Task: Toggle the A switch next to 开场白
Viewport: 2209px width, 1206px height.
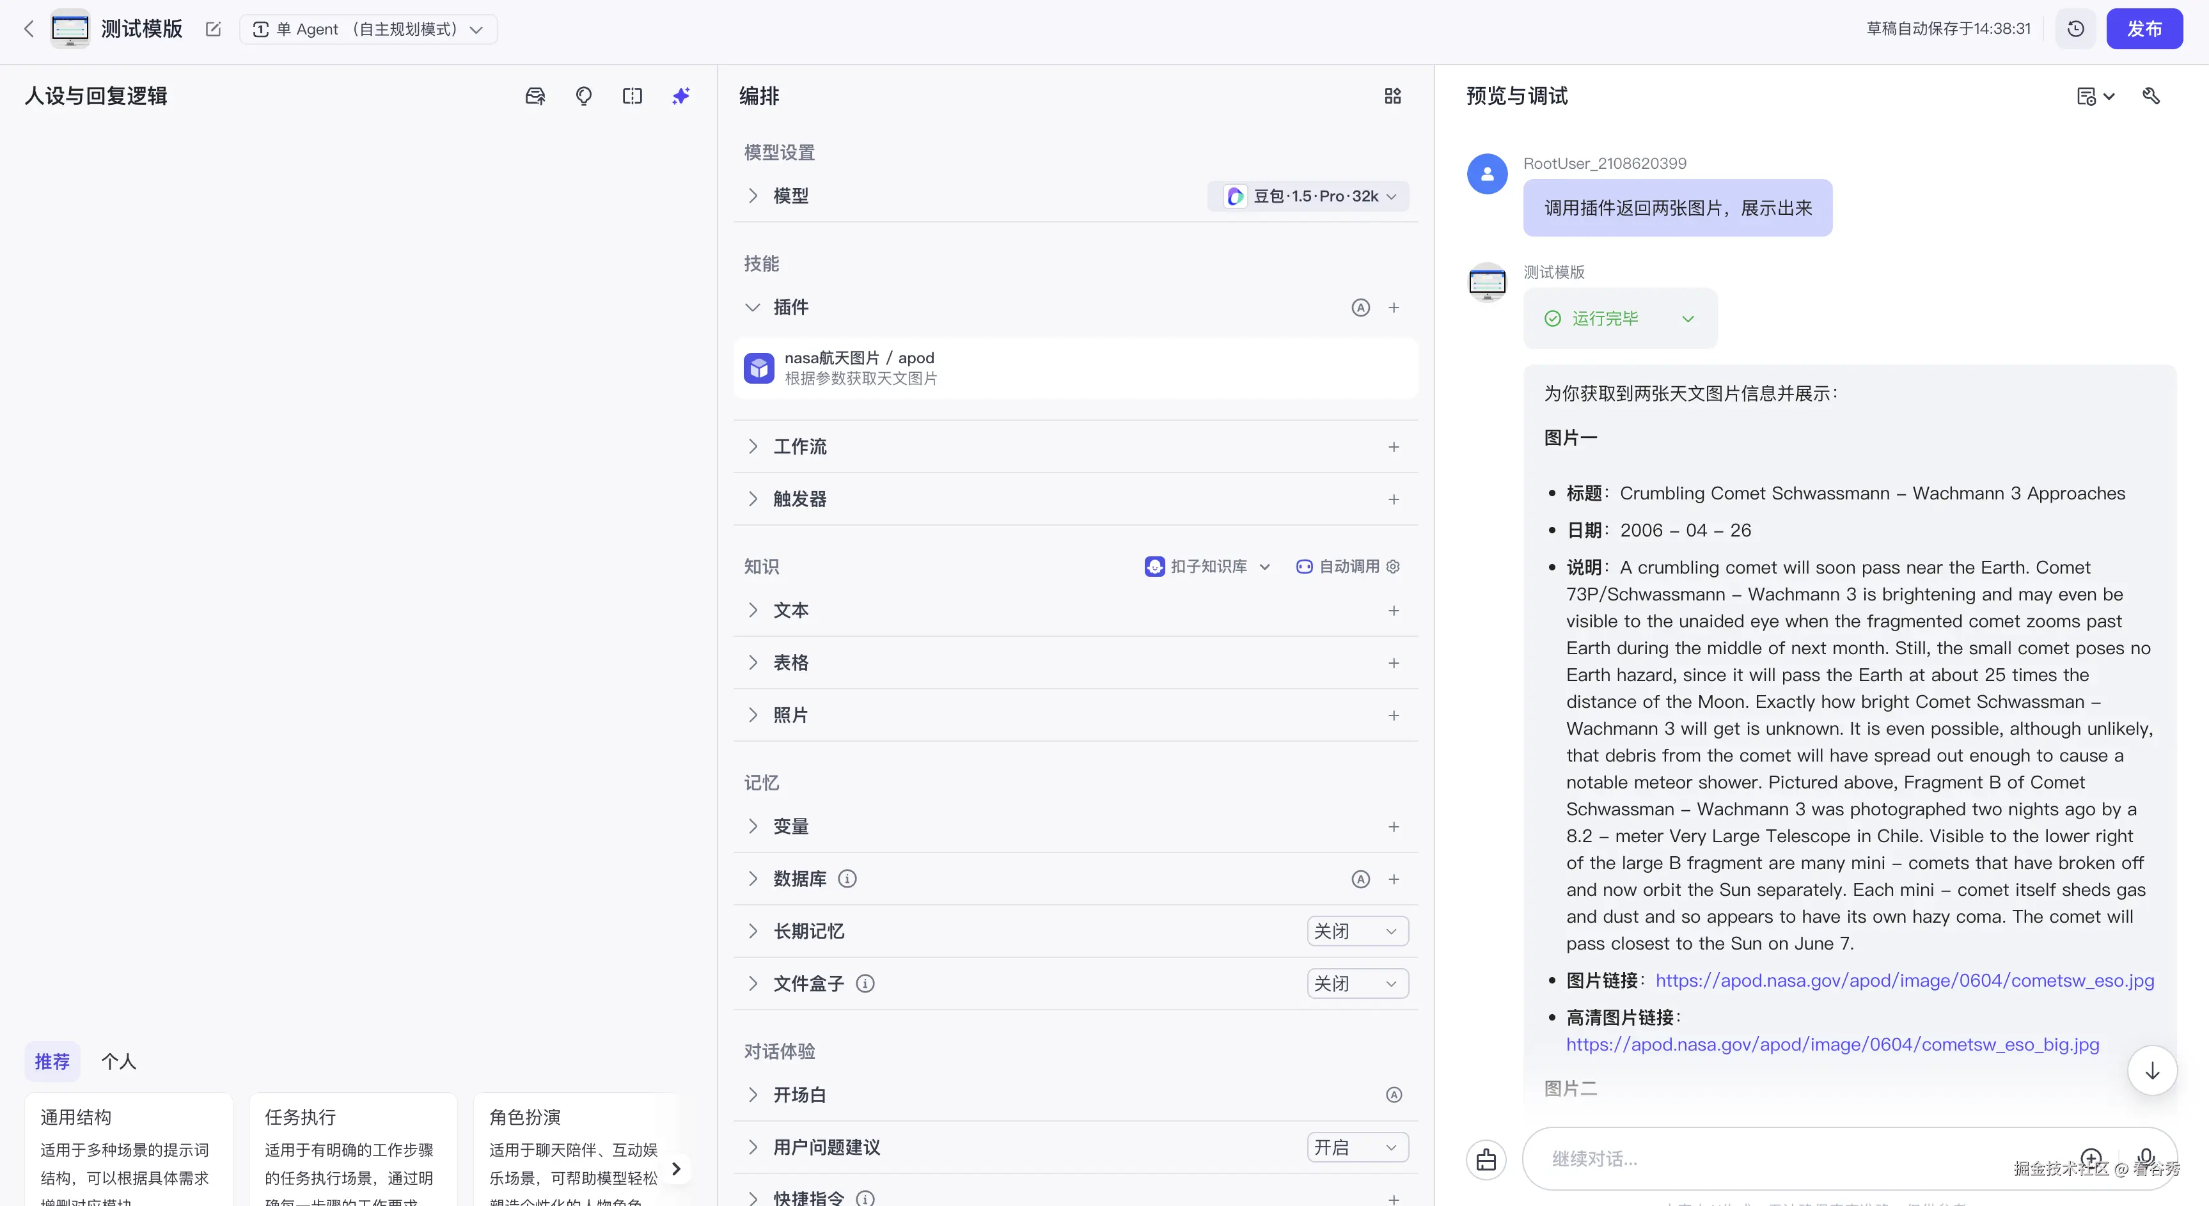Action: (x=1394, y=1095)
